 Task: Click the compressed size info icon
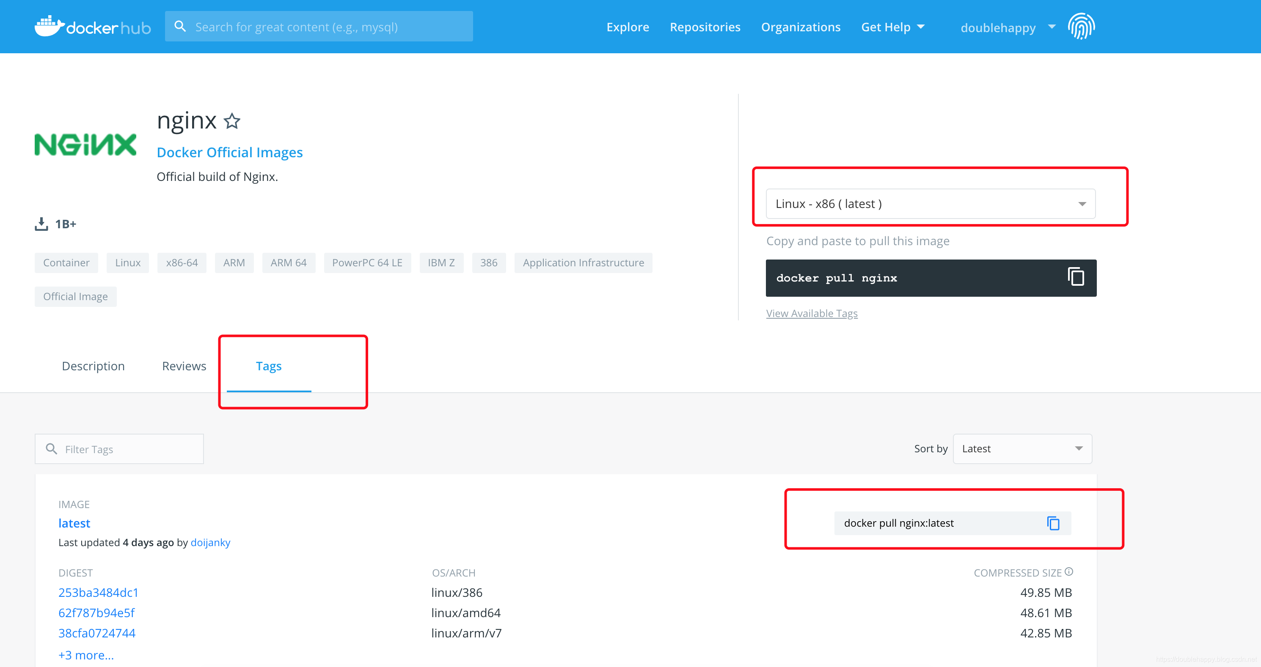[x=1069, y=571]
